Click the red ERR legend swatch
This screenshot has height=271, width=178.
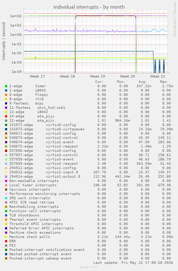(x=6, y=241)
